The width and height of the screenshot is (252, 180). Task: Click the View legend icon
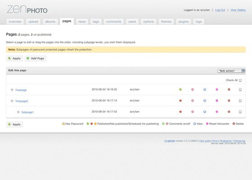click(x=194, y=124)
